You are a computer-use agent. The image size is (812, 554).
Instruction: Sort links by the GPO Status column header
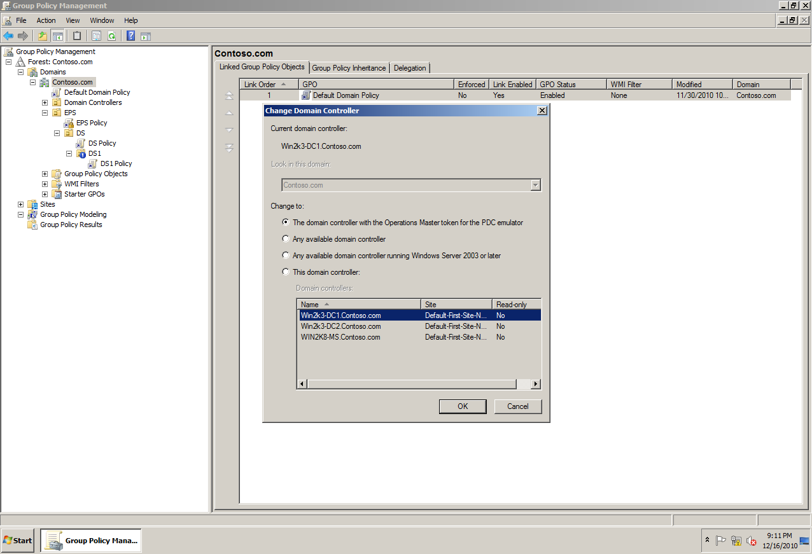click(x=571, y=84)
